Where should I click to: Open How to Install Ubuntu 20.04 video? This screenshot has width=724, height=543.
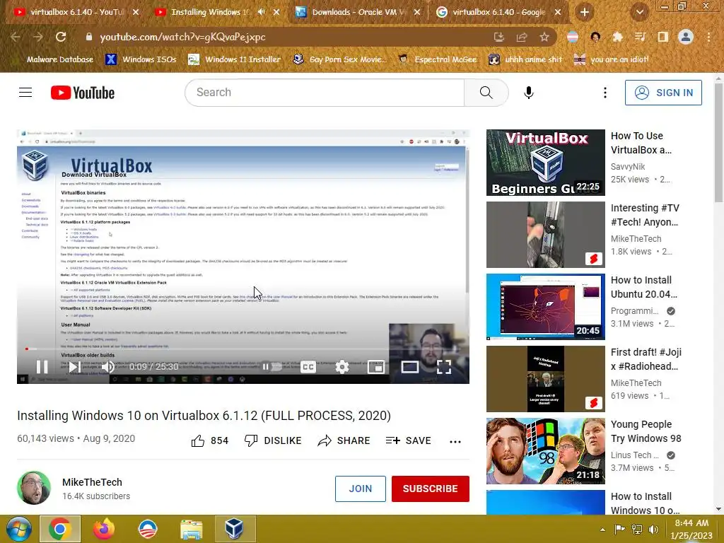[x=545, y=307]
